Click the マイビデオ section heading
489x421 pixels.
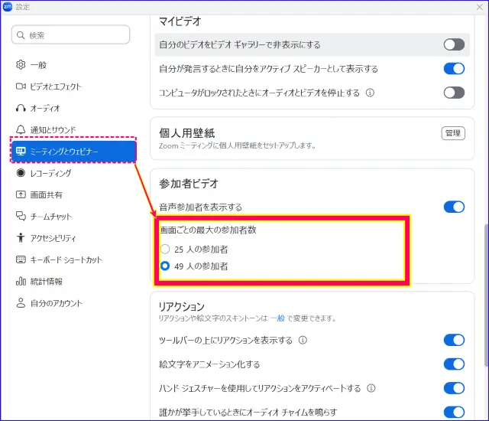180,21
